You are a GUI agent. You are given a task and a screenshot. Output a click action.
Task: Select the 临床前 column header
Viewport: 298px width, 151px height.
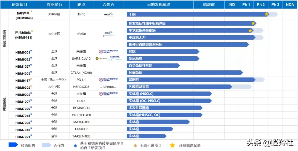point(209,5)
